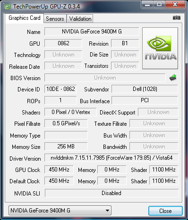Click the Driver Version field
The height and width of the screenshot is (220, 188).
pos(111,158)
